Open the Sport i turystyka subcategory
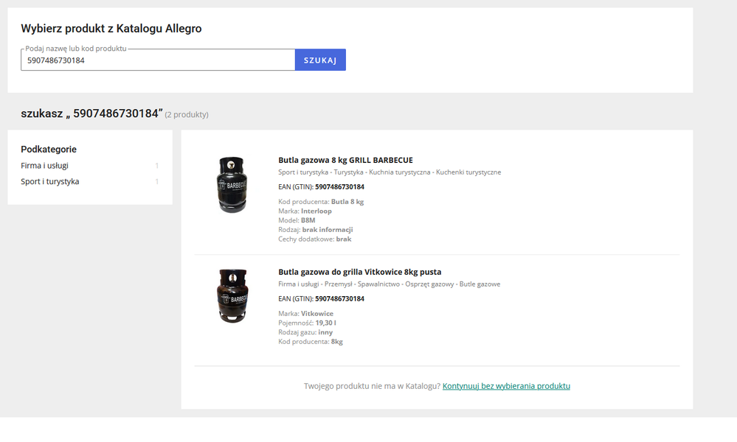737x442 pixels. coord(50,181)
